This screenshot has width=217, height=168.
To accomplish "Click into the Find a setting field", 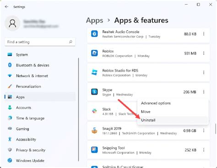I will pos(40,42).
